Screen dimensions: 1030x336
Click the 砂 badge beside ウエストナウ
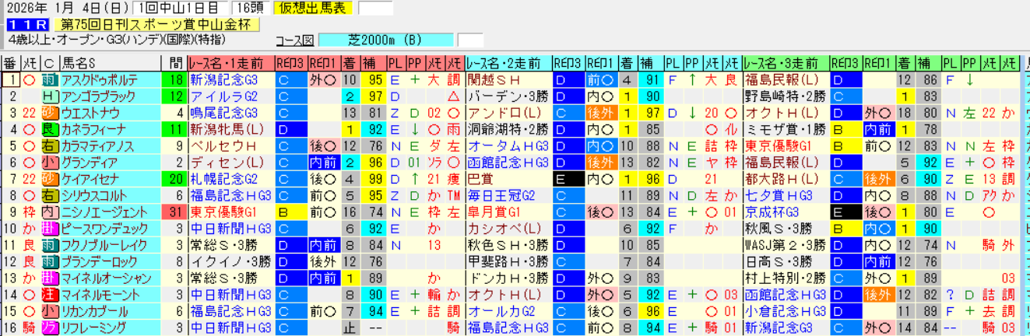(x=50, y=113)
